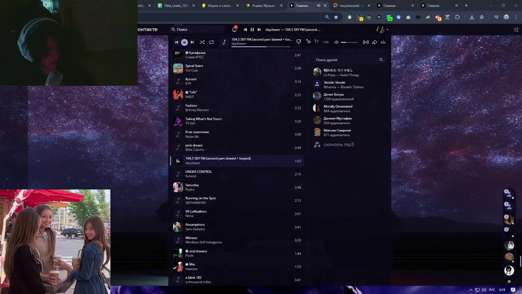Open friend 'Денис Богуш' audio list
The width and height of the screenshot is (522, 294).
(x=349, y=96)
